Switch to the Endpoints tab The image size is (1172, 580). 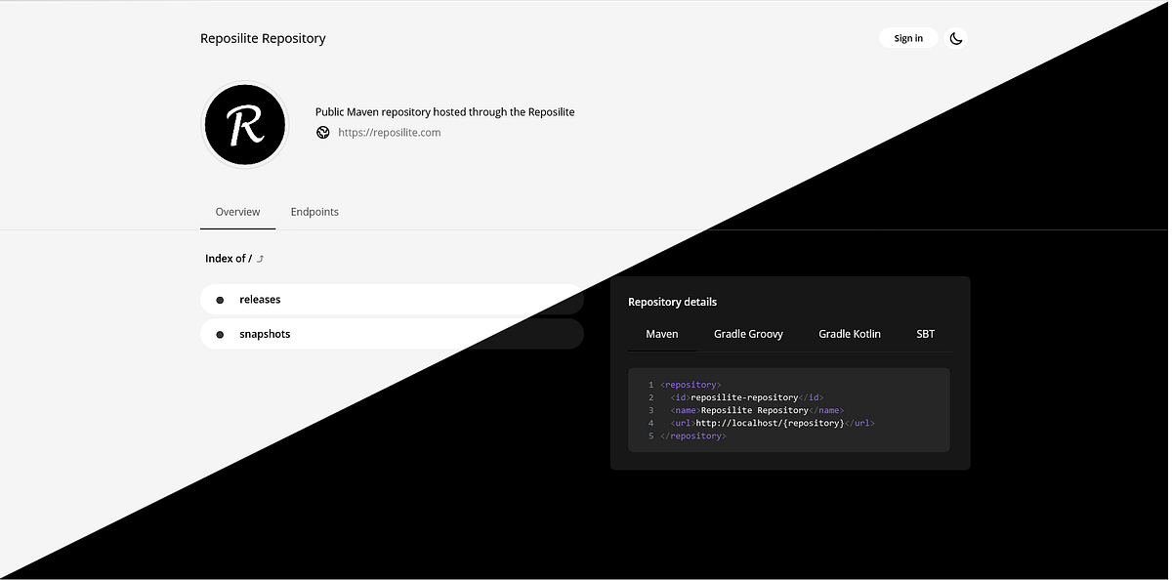(314, 211)
